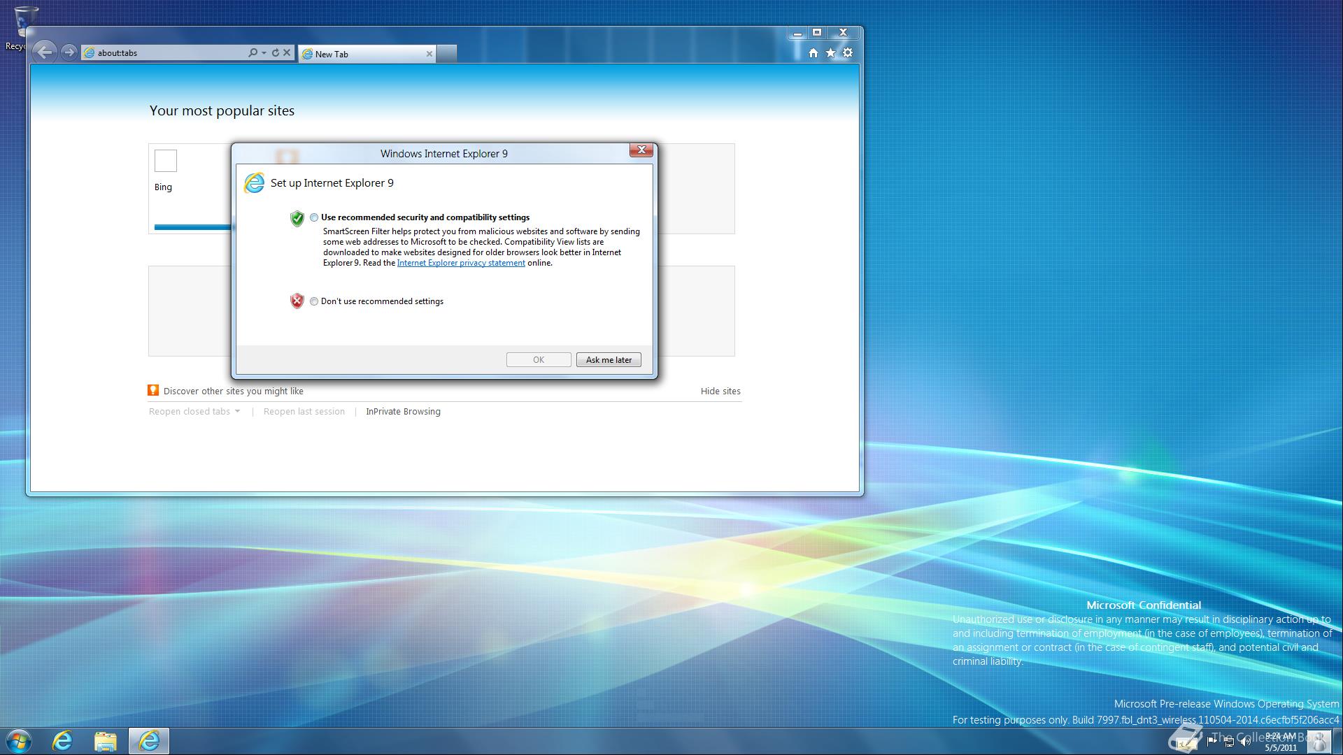Image resolution: width=1343 pixels, height=755 pixels.
Task: Refresh the page with the reload icon
Action: click(x=275, y=52)
